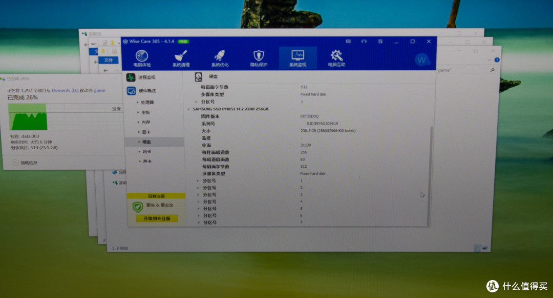Open the 电脑体检 PC checkup tab

click(x=142, y=58)
